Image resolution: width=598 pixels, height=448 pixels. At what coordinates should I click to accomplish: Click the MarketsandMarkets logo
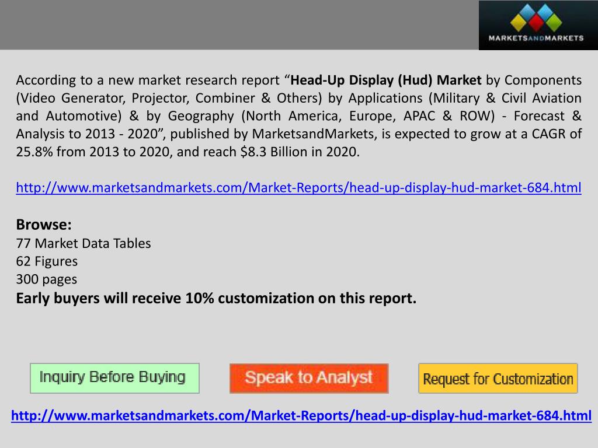[x=538, y=25]
